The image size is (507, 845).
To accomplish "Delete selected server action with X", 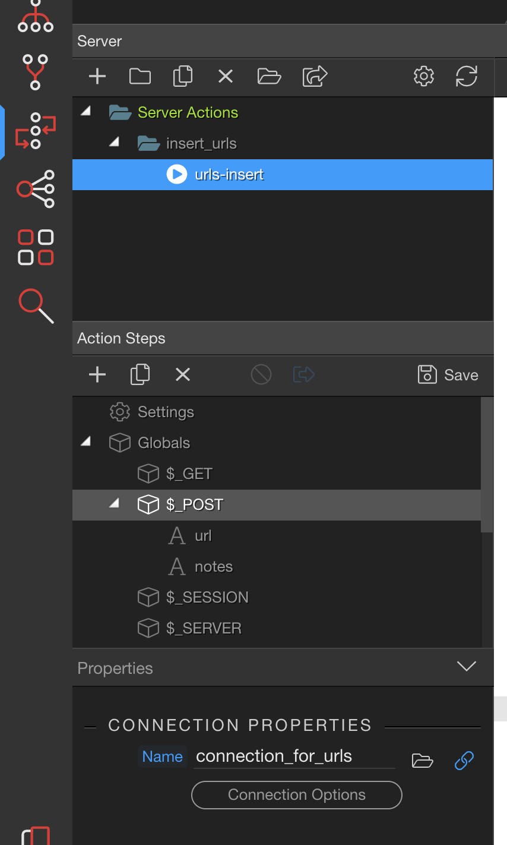I will pos(226,76).
